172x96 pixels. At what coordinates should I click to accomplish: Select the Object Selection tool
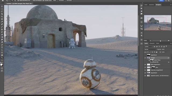pyautogui.click(x=2, y=14)
